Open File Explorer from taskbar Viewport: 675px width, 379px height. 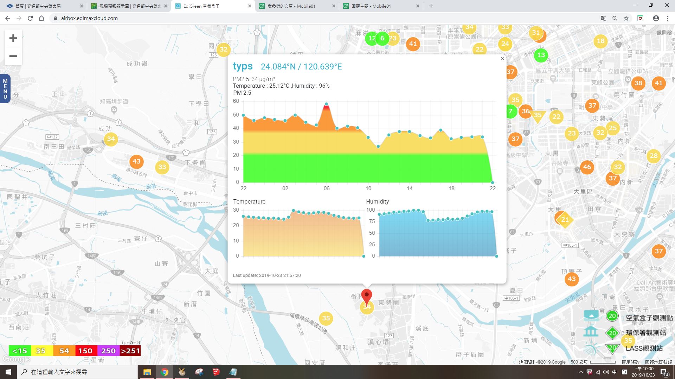pyautogui.click(x=147, y=372)
